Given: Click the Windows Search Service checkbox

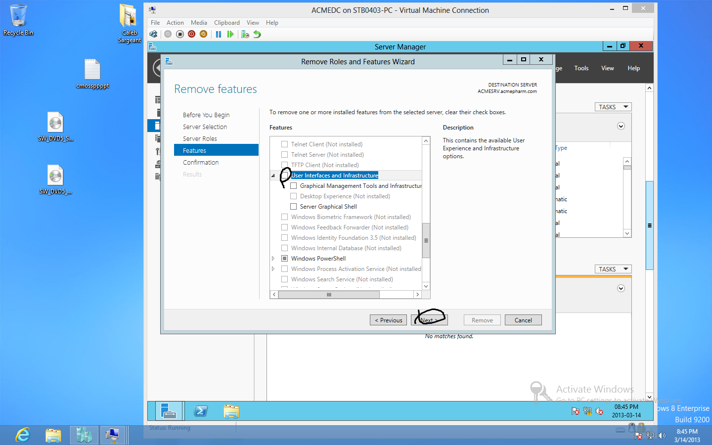Looking at the screenshot, I should (x=285, y=279).
